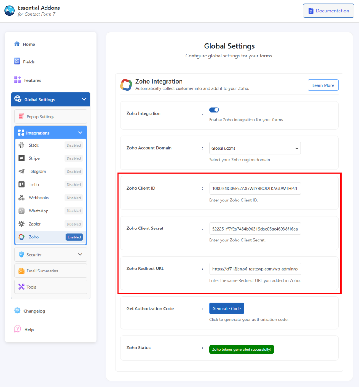Click the Slack logo icon
The height and width of the screenshot is (387, 359).
[x=21, y=145]
